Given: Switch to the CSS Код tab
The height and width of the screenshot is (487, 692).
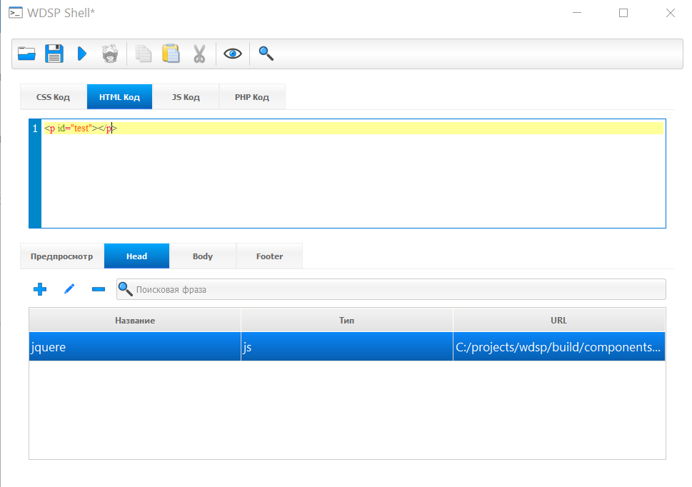Looking at the screenshot, I should tap(53, 97).
